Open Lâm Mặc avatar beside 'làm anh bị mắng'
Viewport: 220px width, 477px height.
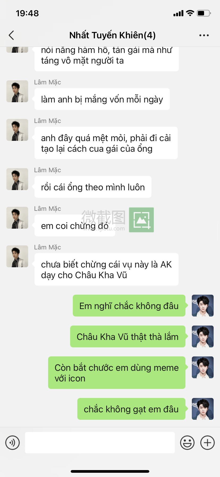click(17, 91)
